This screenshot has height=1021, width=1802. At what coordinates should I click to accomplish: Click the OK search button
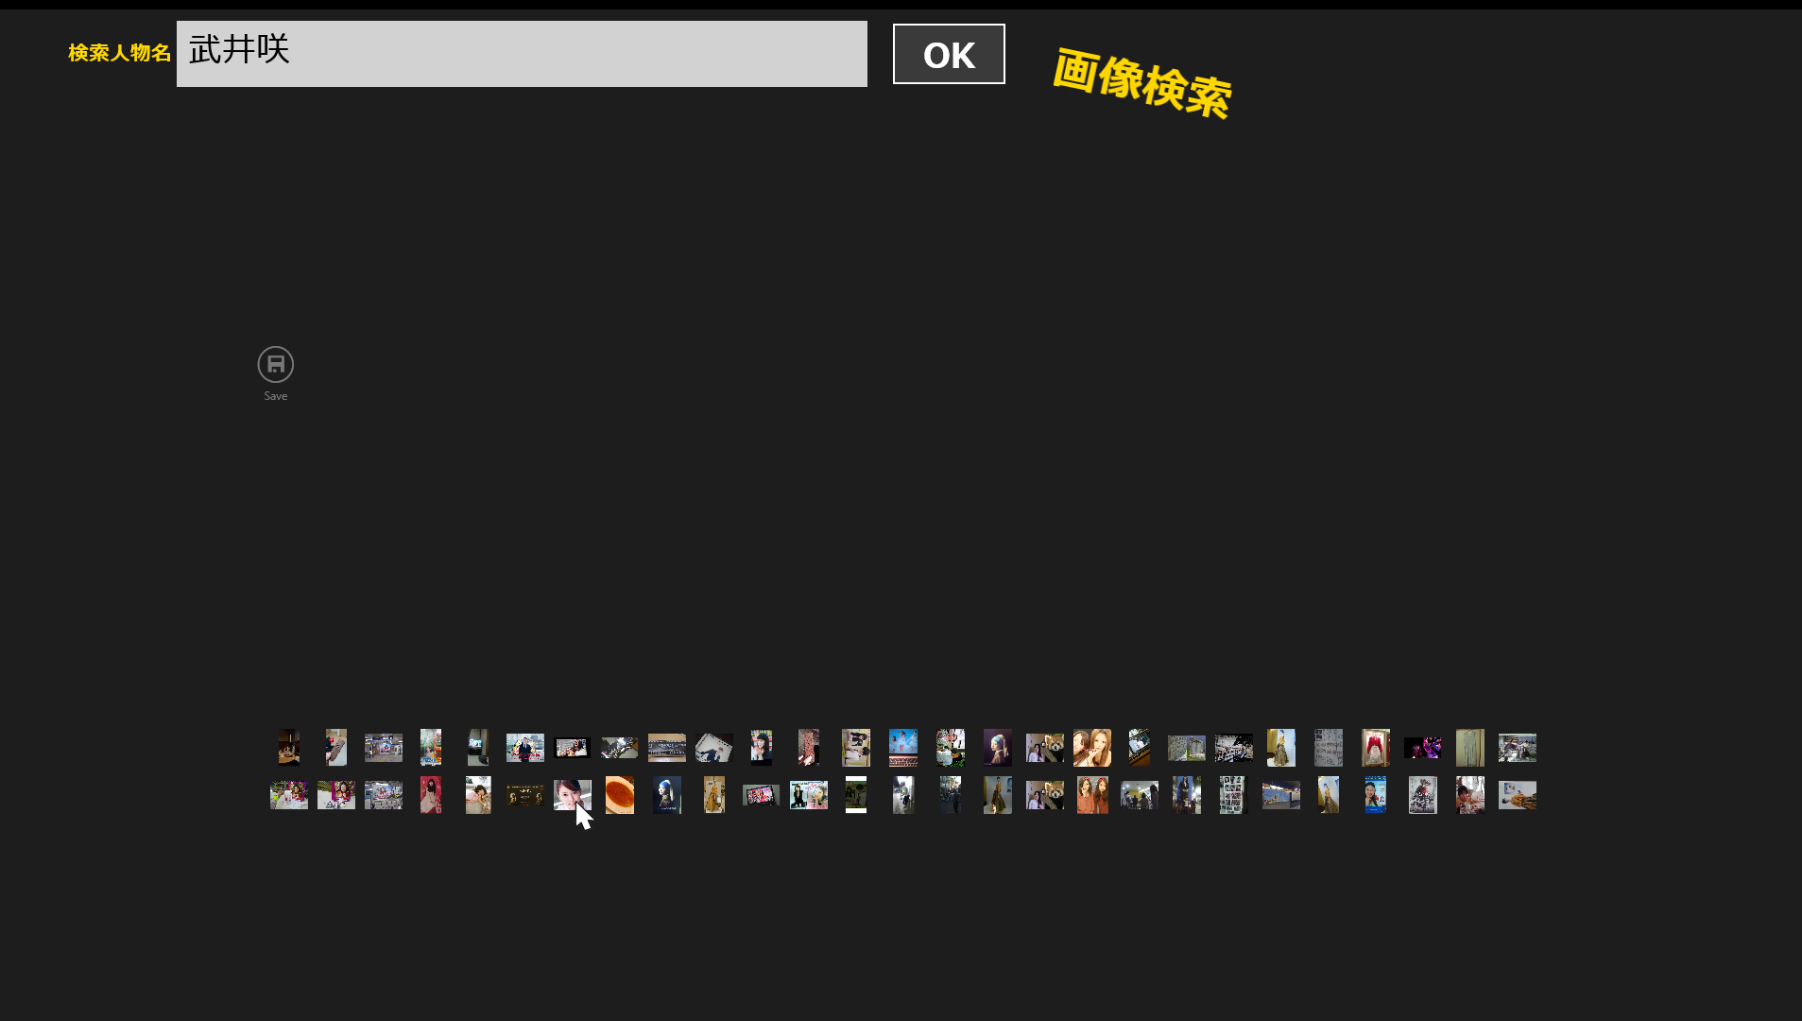(x=949, y=54)
